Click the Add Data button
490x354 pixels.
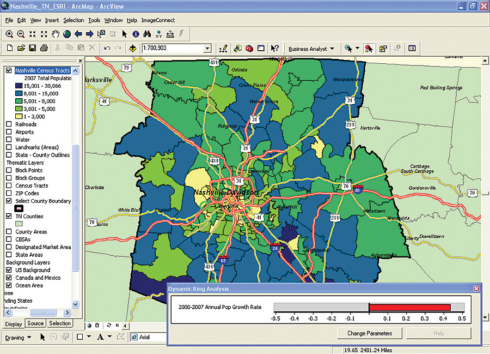click(x=133, y=48)
